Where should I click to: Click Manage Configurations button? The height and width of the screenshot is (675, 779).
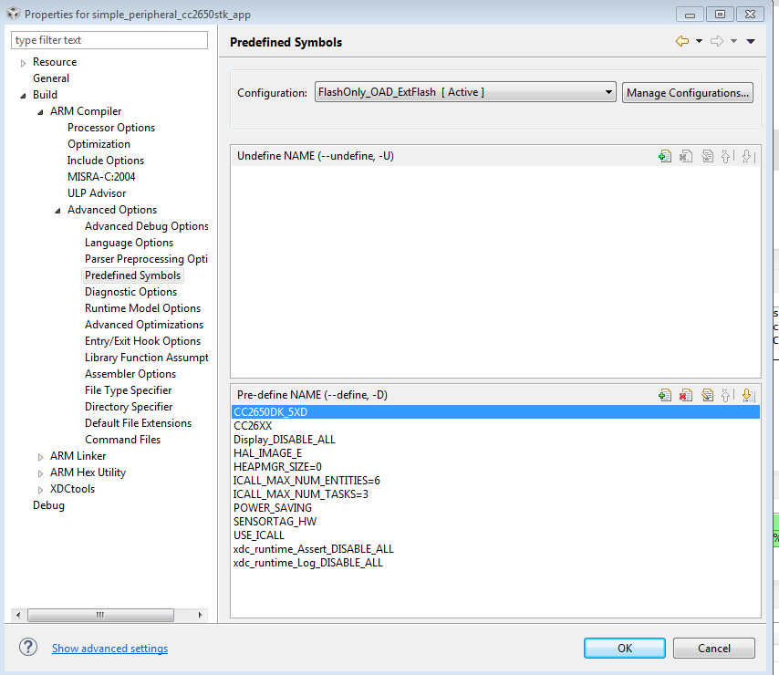coord(688,93)
